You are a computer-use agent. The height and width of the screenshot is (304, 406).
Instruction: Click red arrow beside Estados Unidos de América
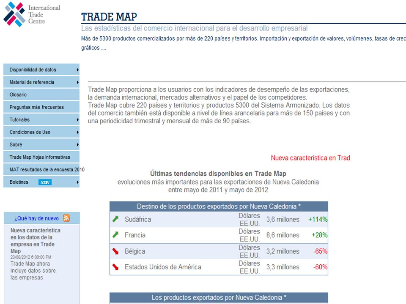pyautogui.click(x=115, y=267)
